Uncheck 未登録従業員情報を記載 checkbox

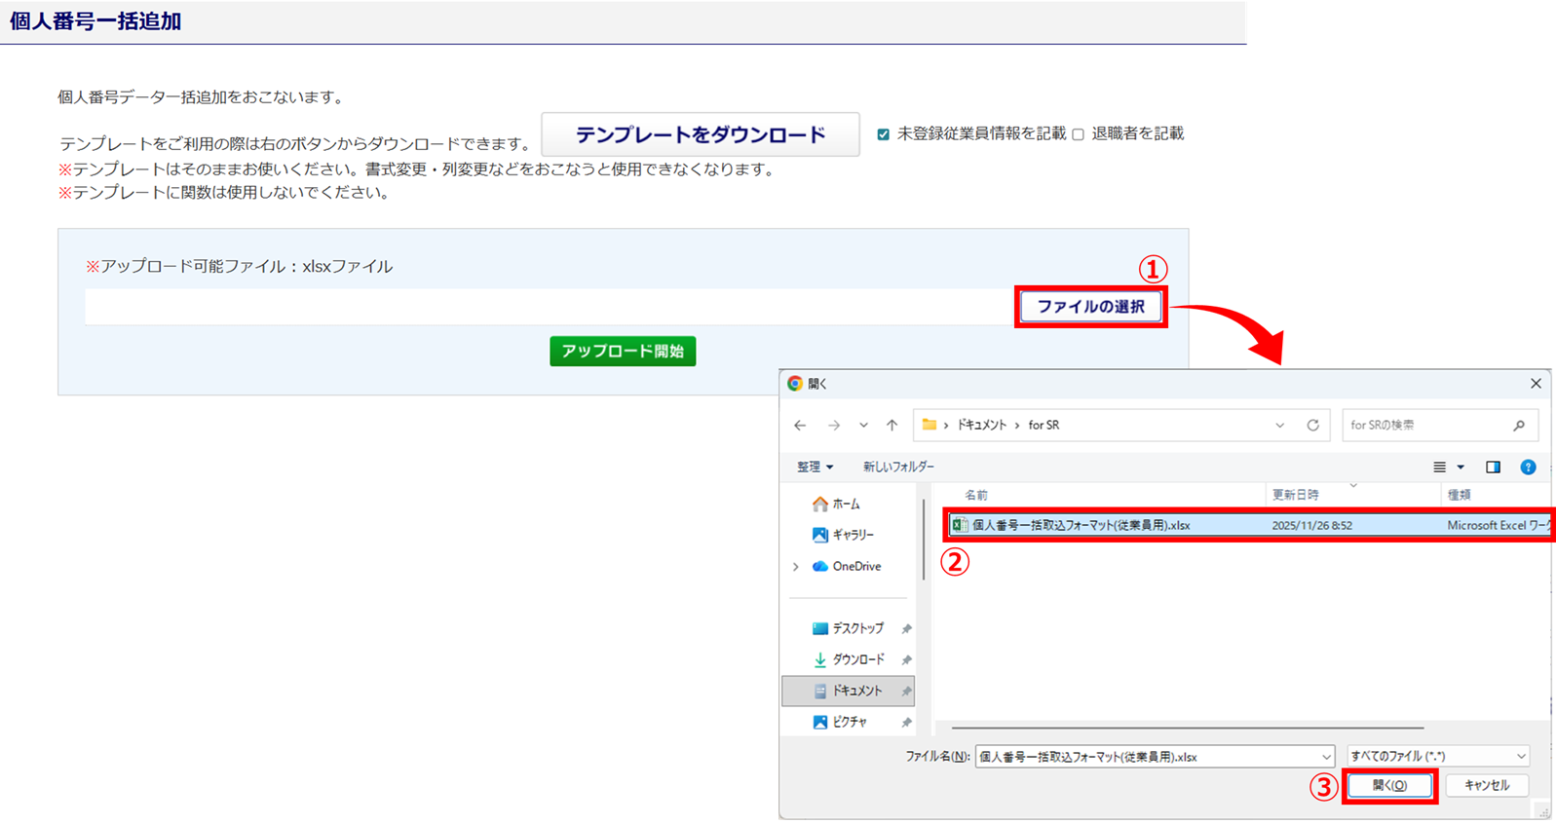pyautogui.click(x=884, y=134)
